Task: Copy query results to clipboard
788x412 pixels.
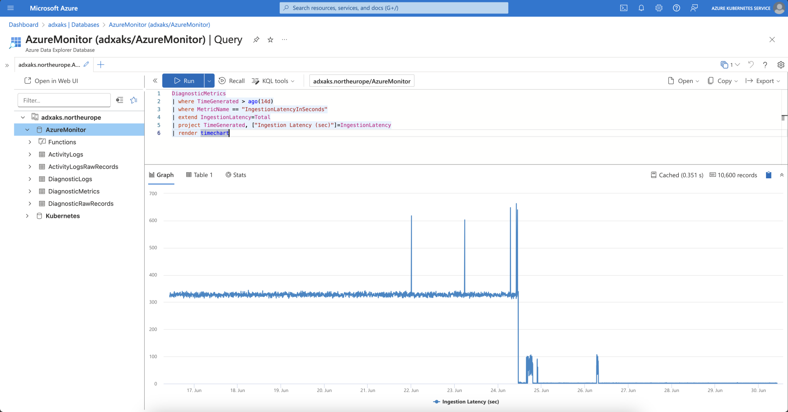Action: pyautogui.click(x=768, y=175)
